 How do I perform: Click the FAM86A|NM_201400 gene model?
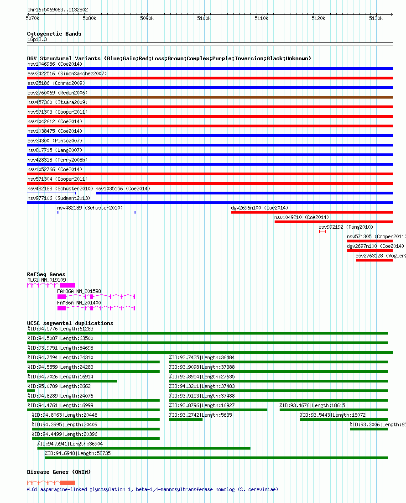96,308
